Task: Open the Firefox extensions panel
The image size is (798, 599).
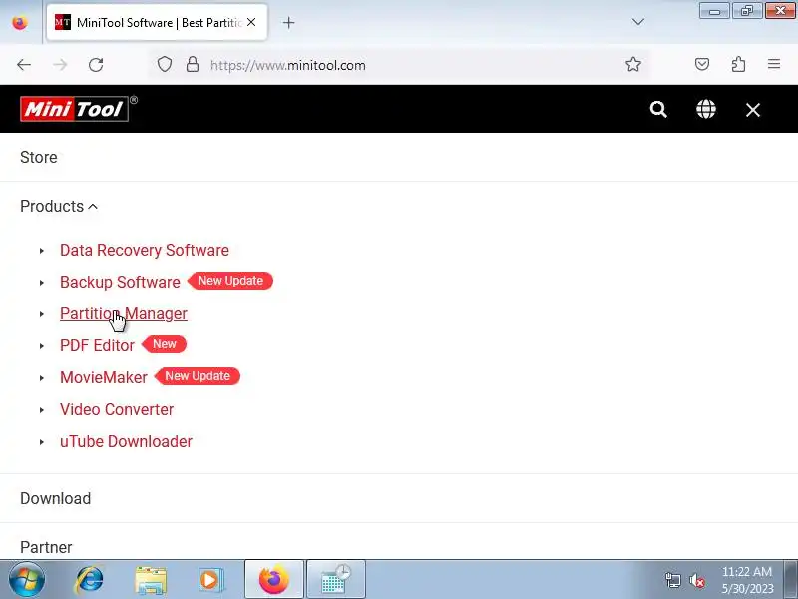Action: click(738, 64)
